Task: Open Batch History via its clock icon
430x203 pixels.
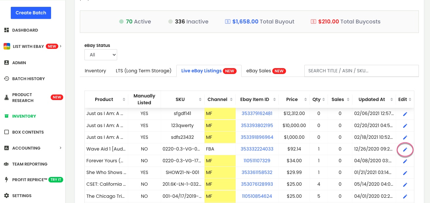Action: 7,79
